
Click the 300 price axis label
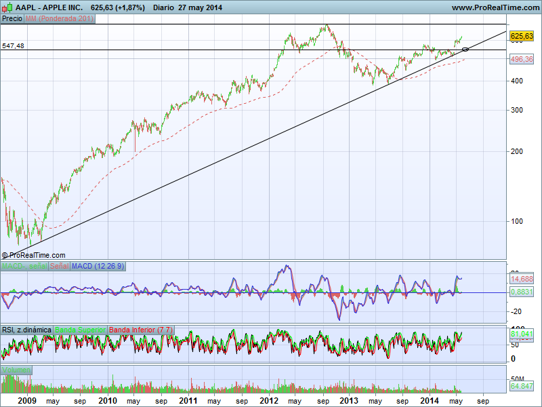coord(517,110)
